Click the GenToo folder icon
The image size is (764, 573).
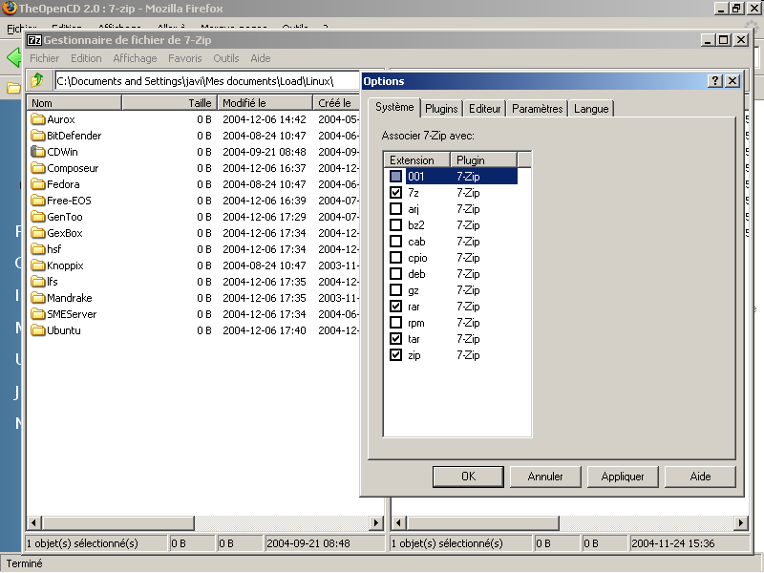click(x=37, y=217)
